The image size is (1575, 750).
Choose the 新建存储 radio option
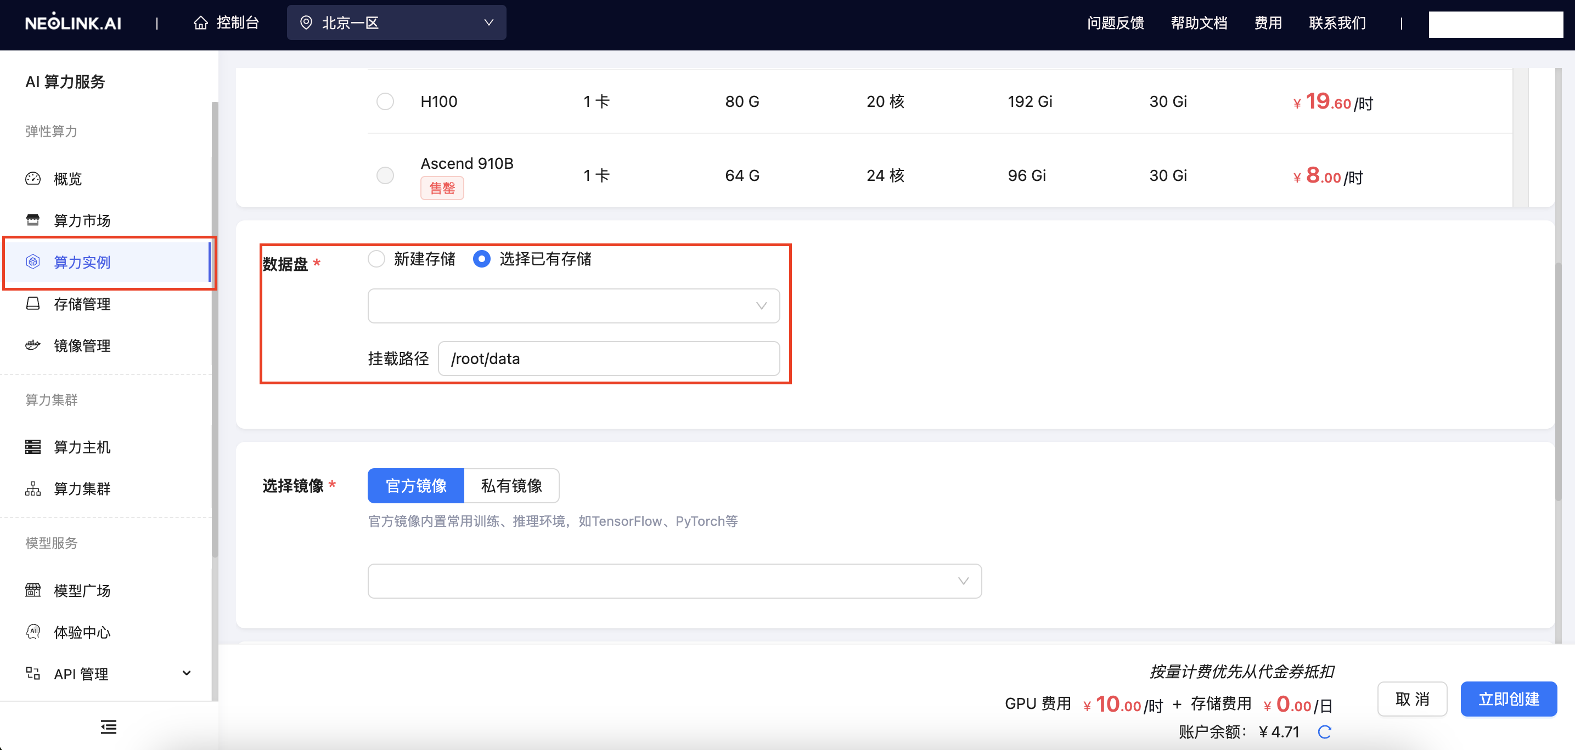point(376,259)
